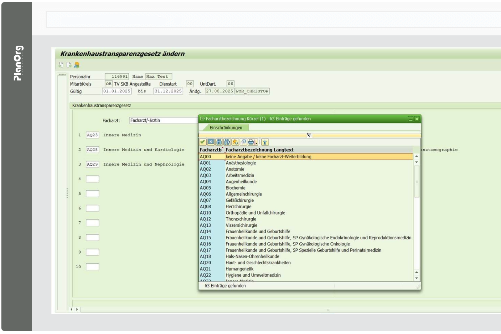501x334 pixels.
Task: Select the AQ10 Orthopädie und Unfallchirurgie entry
Action: coord(255,213)
